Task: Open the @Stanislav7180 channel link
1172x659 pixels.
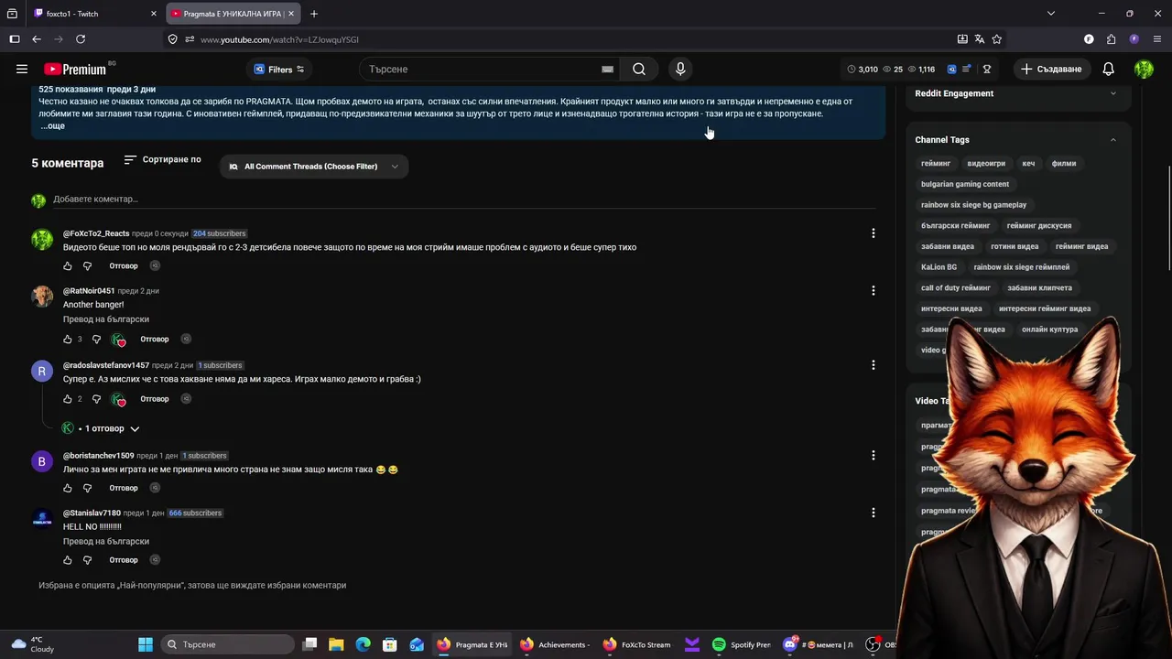Action: (92, 513)
